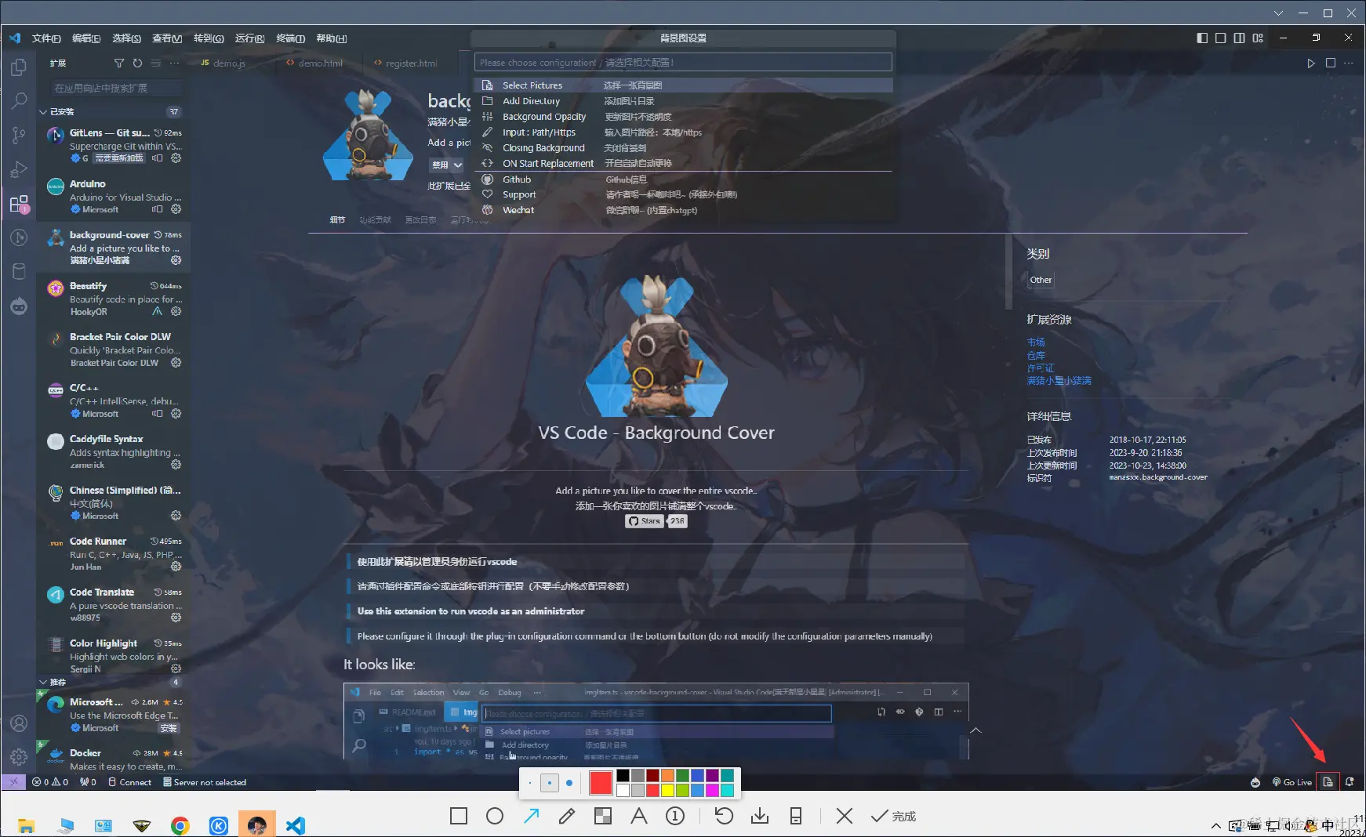Open File Explorer from the taskbar

[x=26, y=825]
